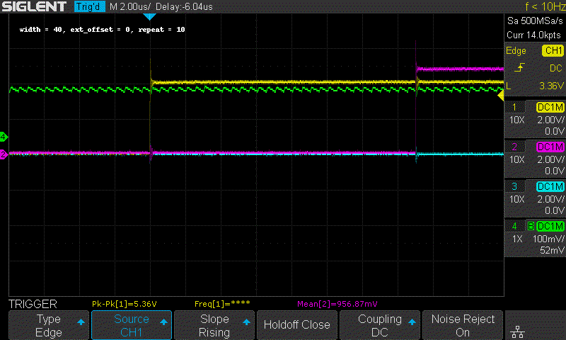Click the channel 2 number label
Screen dimensions: 566x340
(x=514, y=147)
